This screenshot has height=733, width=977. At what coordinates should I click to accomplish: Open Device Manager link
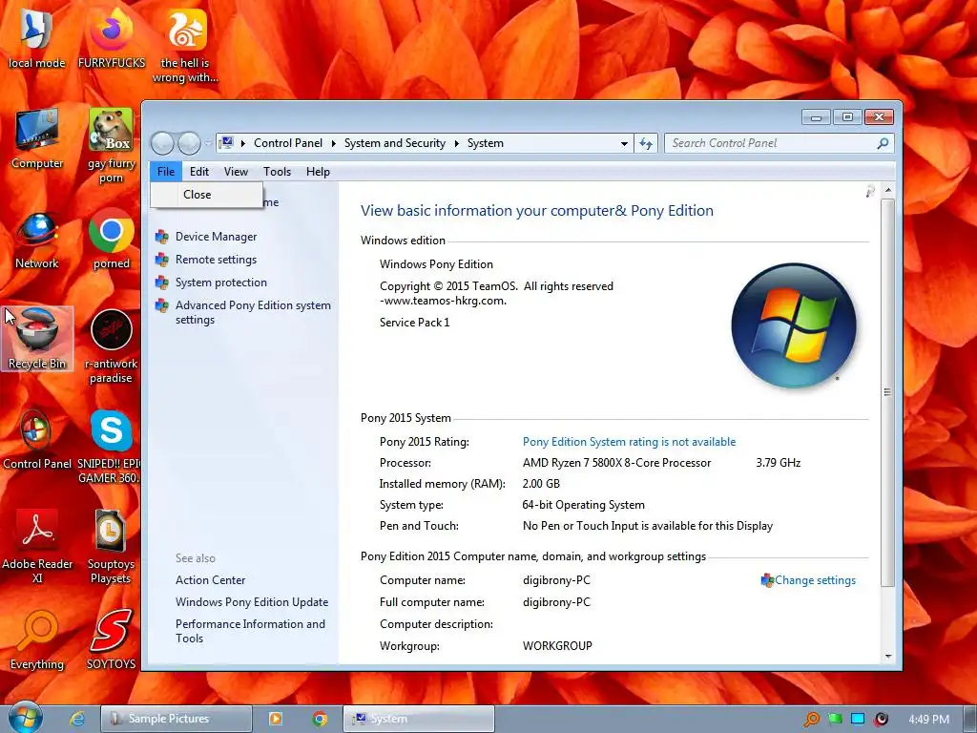pos(217,237)
